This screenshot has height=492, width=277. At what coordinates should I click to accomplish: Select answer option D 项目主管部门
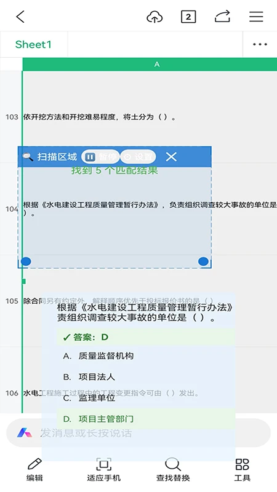click(x=146, y=419)
